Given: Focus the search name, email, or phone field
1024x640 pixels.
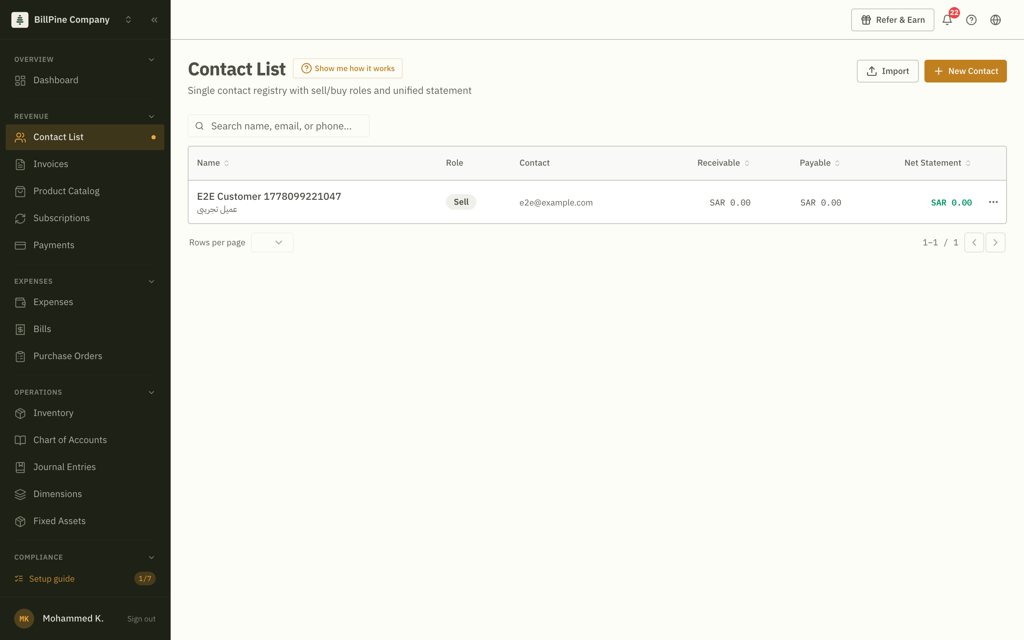Looking at the screenshot, I should pyautogui.click(x=278, y=126).
